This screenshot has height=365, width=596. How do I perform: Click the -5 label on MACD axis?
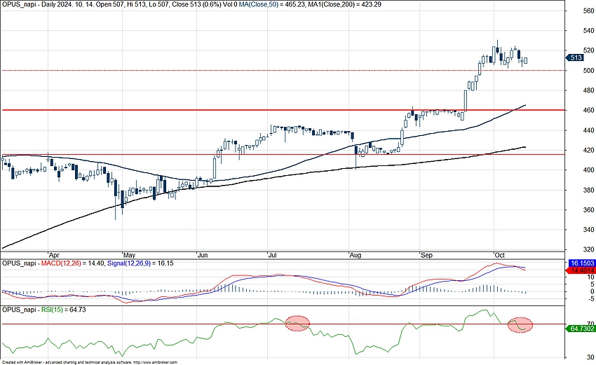pyautogui.click(x=591, y=299)
